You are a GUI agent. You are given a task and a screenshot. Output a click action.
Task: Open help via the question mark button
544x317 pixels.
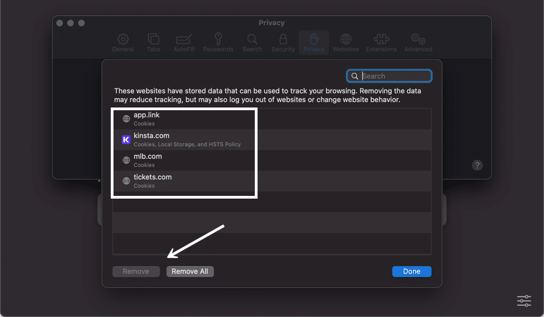[477, 165]
